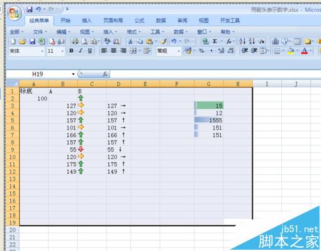
Task: Click the fx function icon in the toolbar
Action: click(229, 41)
